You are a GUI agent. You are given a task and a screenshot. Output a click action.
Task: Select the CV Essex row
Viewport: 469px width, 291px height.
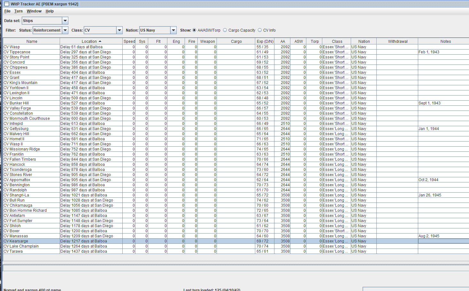point(236,73)
